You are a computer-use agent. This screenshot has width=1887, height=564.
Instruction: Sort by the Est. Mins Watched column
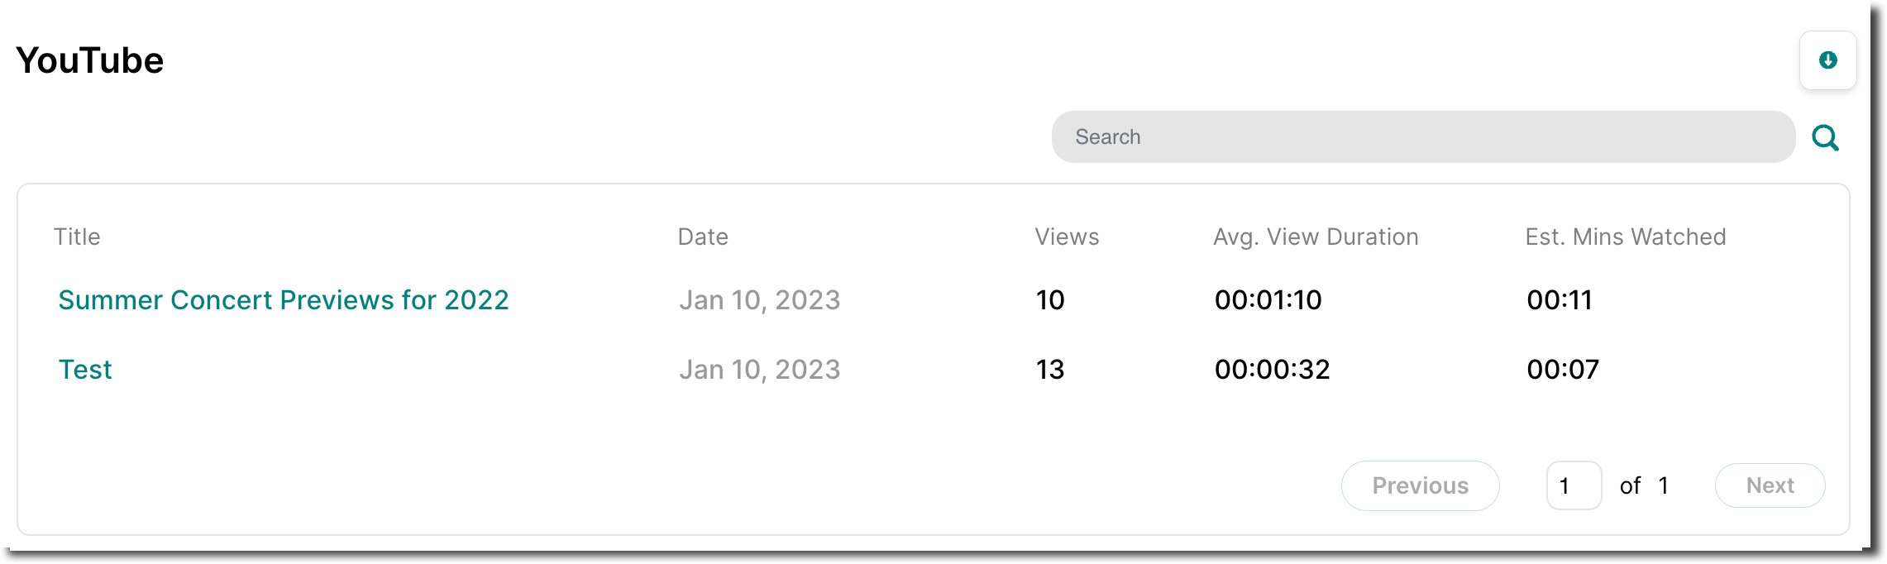[x=1625, y=237]
